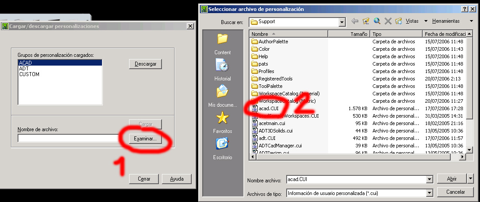Open the Content place in sidebar
The image size is (480, 202).
tap(223, 44)
